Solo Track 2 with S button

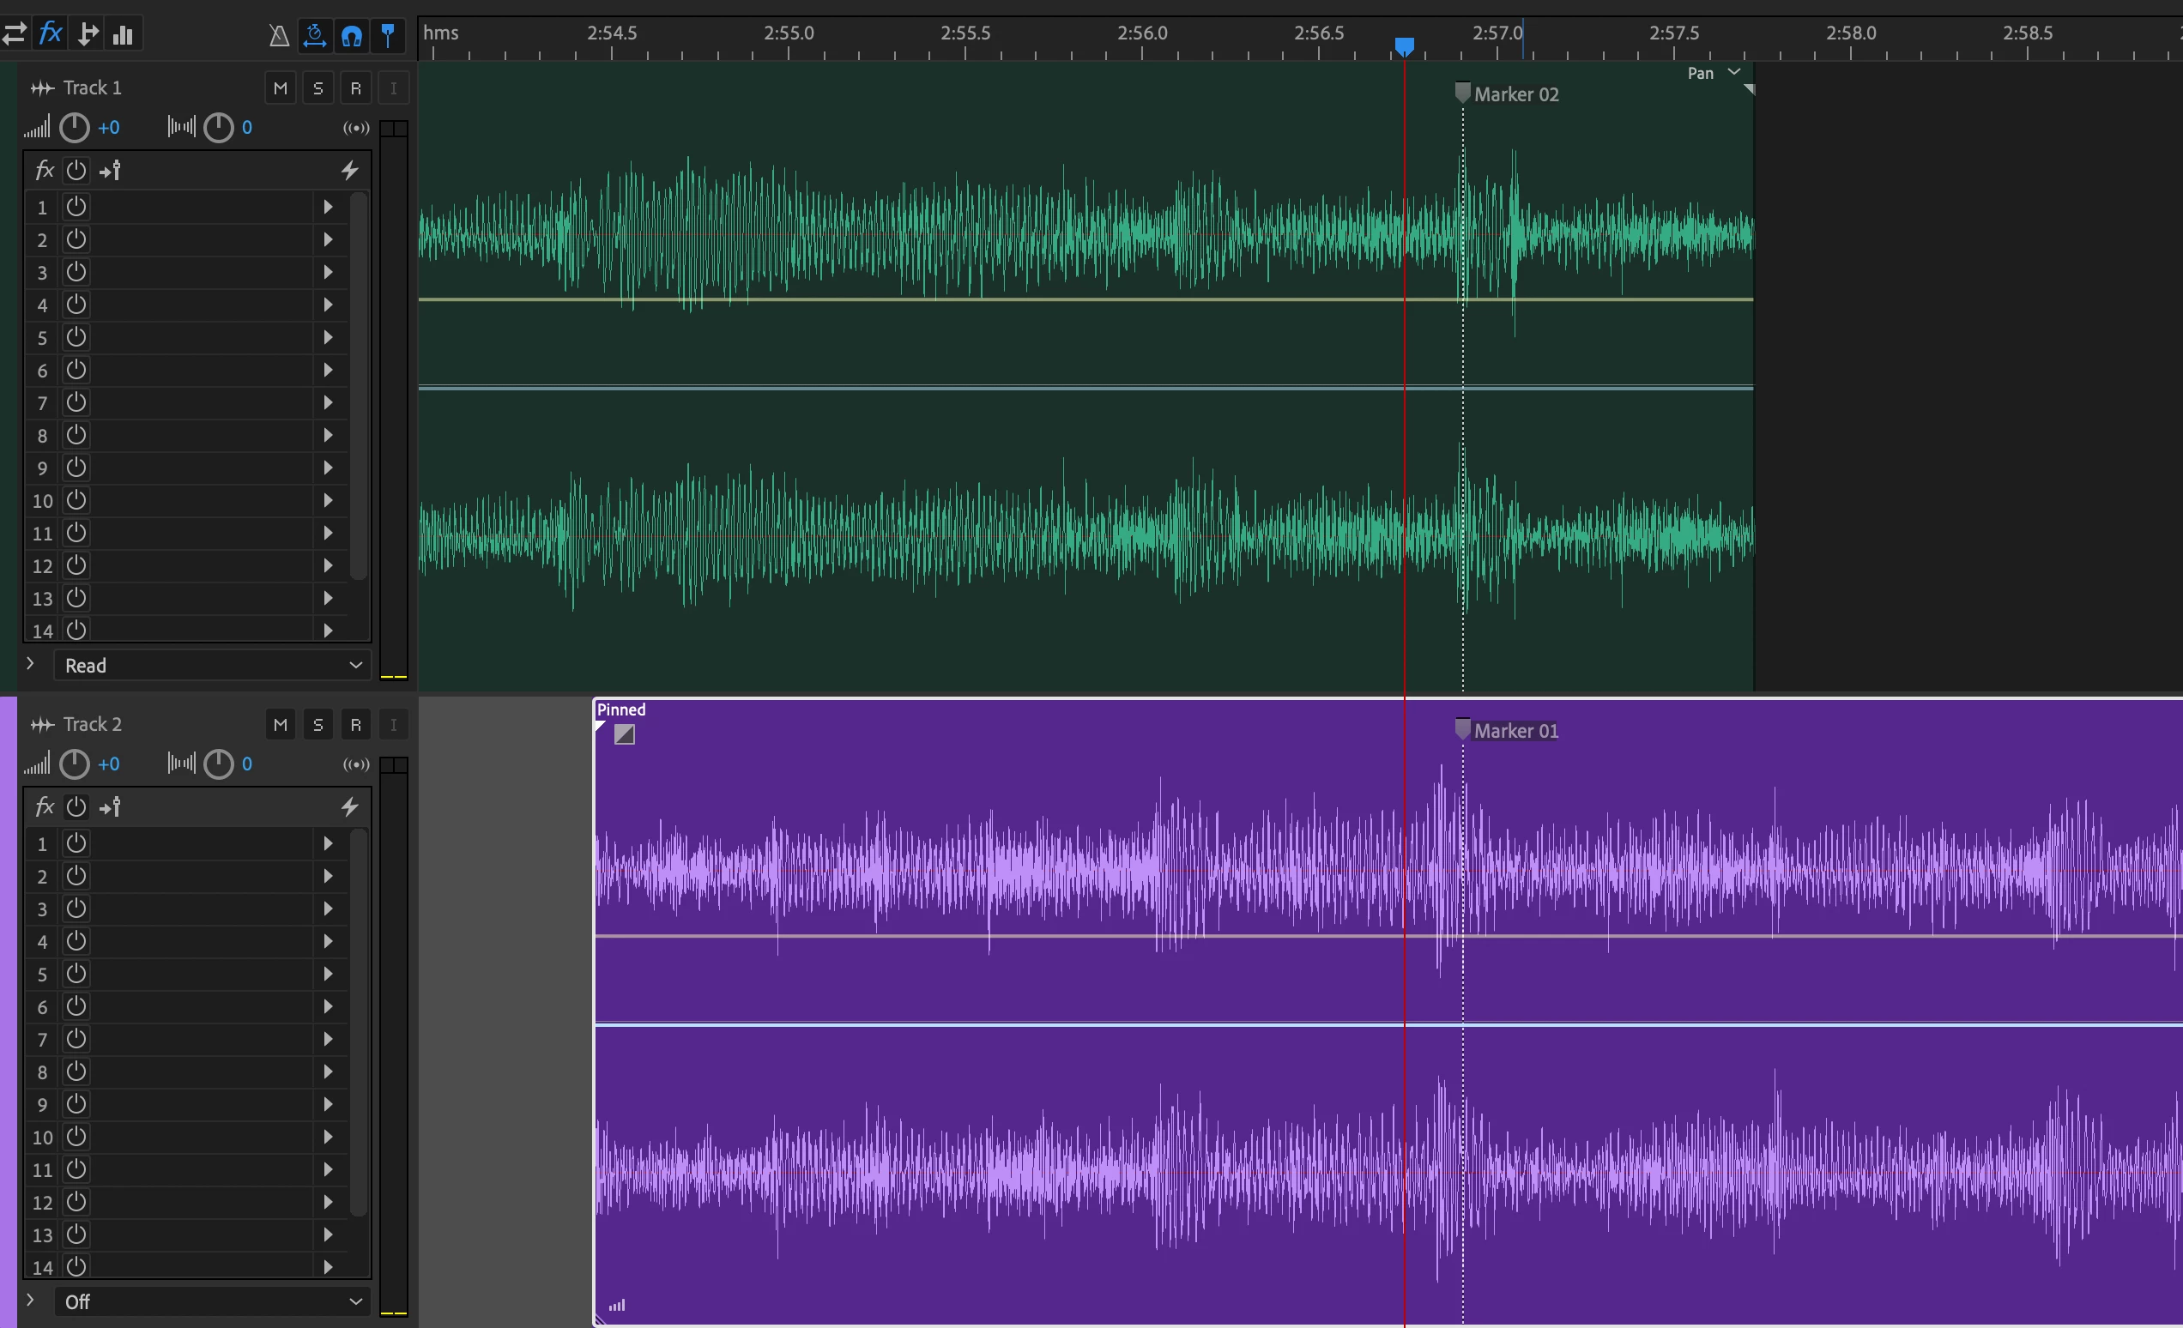[318, 725]
